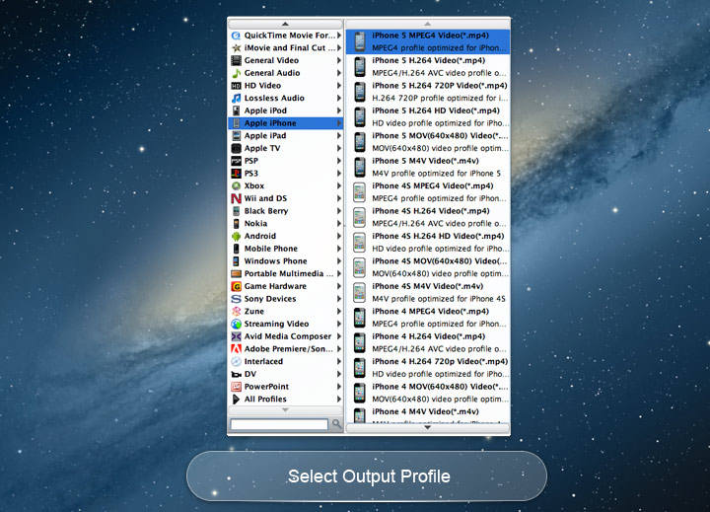Click iPhone 4 MOV(640x480) phone thumbnail
This screenshot has height=512, width=710.
point(360,393)
